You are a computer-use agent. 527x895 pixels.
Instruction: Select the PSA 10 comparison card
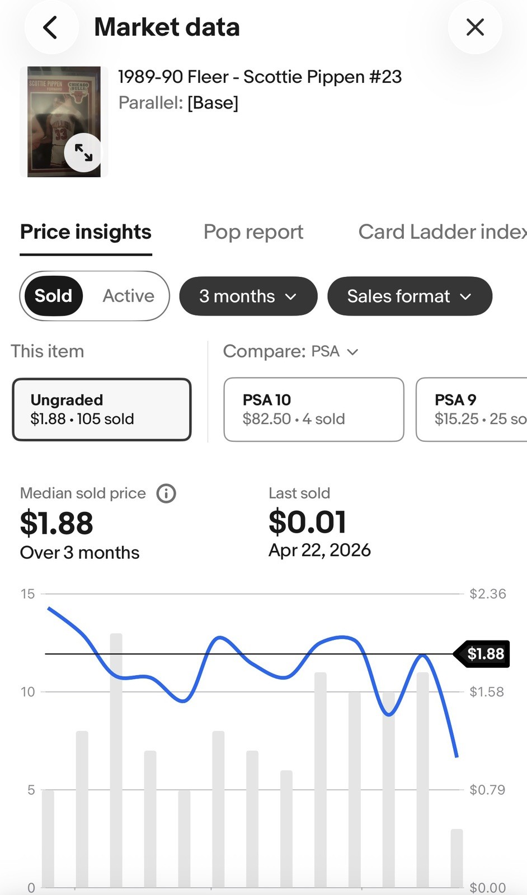pyautogui.click(x=314, y=409)
